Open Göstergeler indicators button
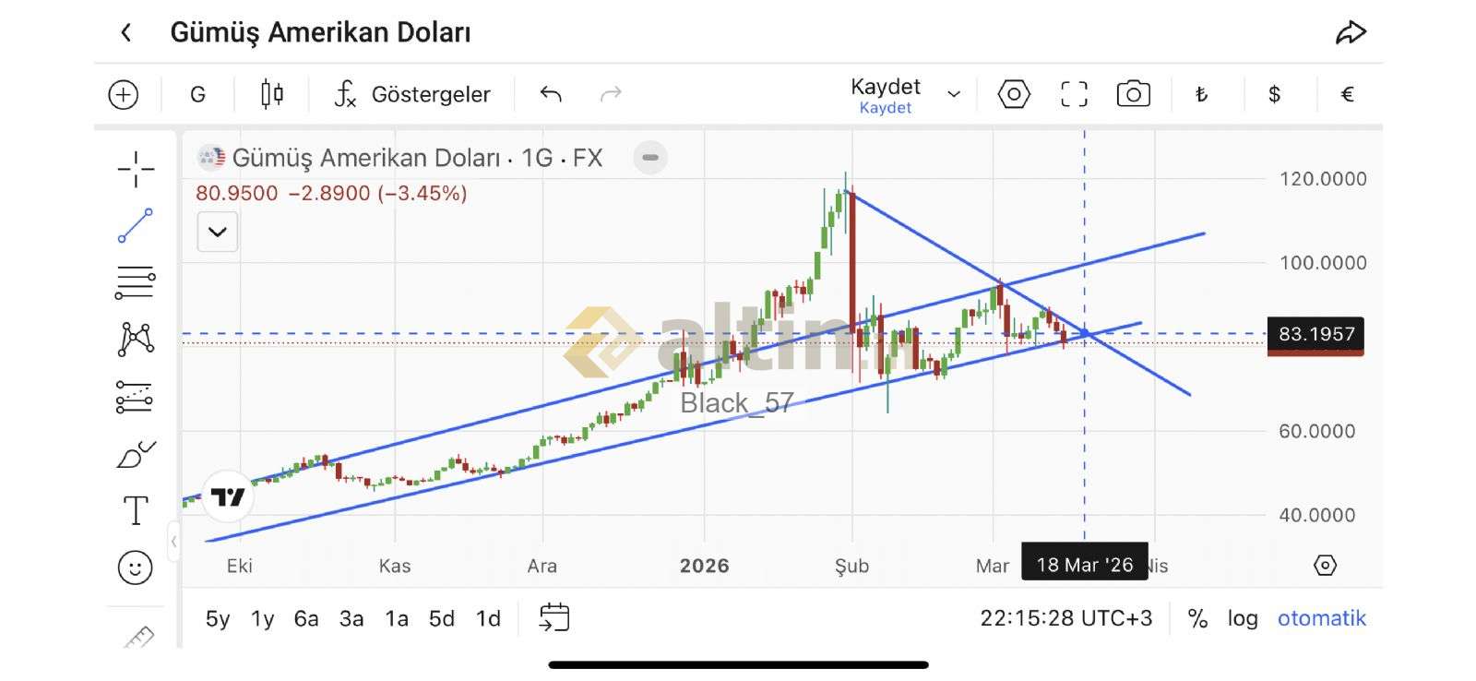The height and width of the screenshot is (681, 1476). point(412,94)
